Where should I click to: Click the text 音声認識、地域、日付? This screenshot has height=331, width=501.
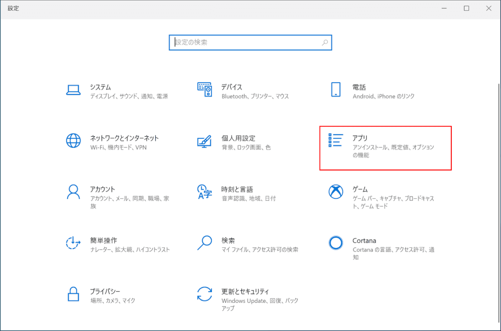click(248, 199)
